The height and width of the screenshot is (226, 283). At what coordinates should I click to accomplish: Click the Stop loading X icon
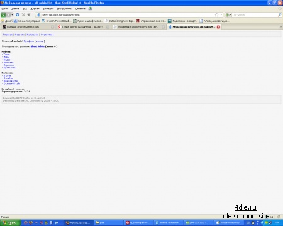(x=23, y=15)
